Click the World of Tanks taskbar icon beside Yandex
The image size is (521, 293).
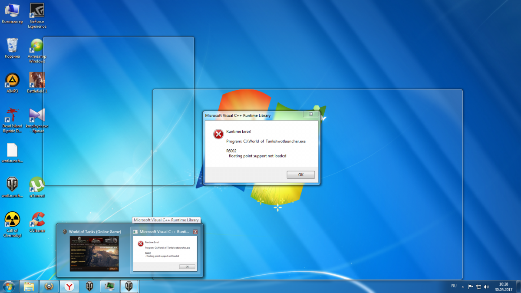coord(89,286)
